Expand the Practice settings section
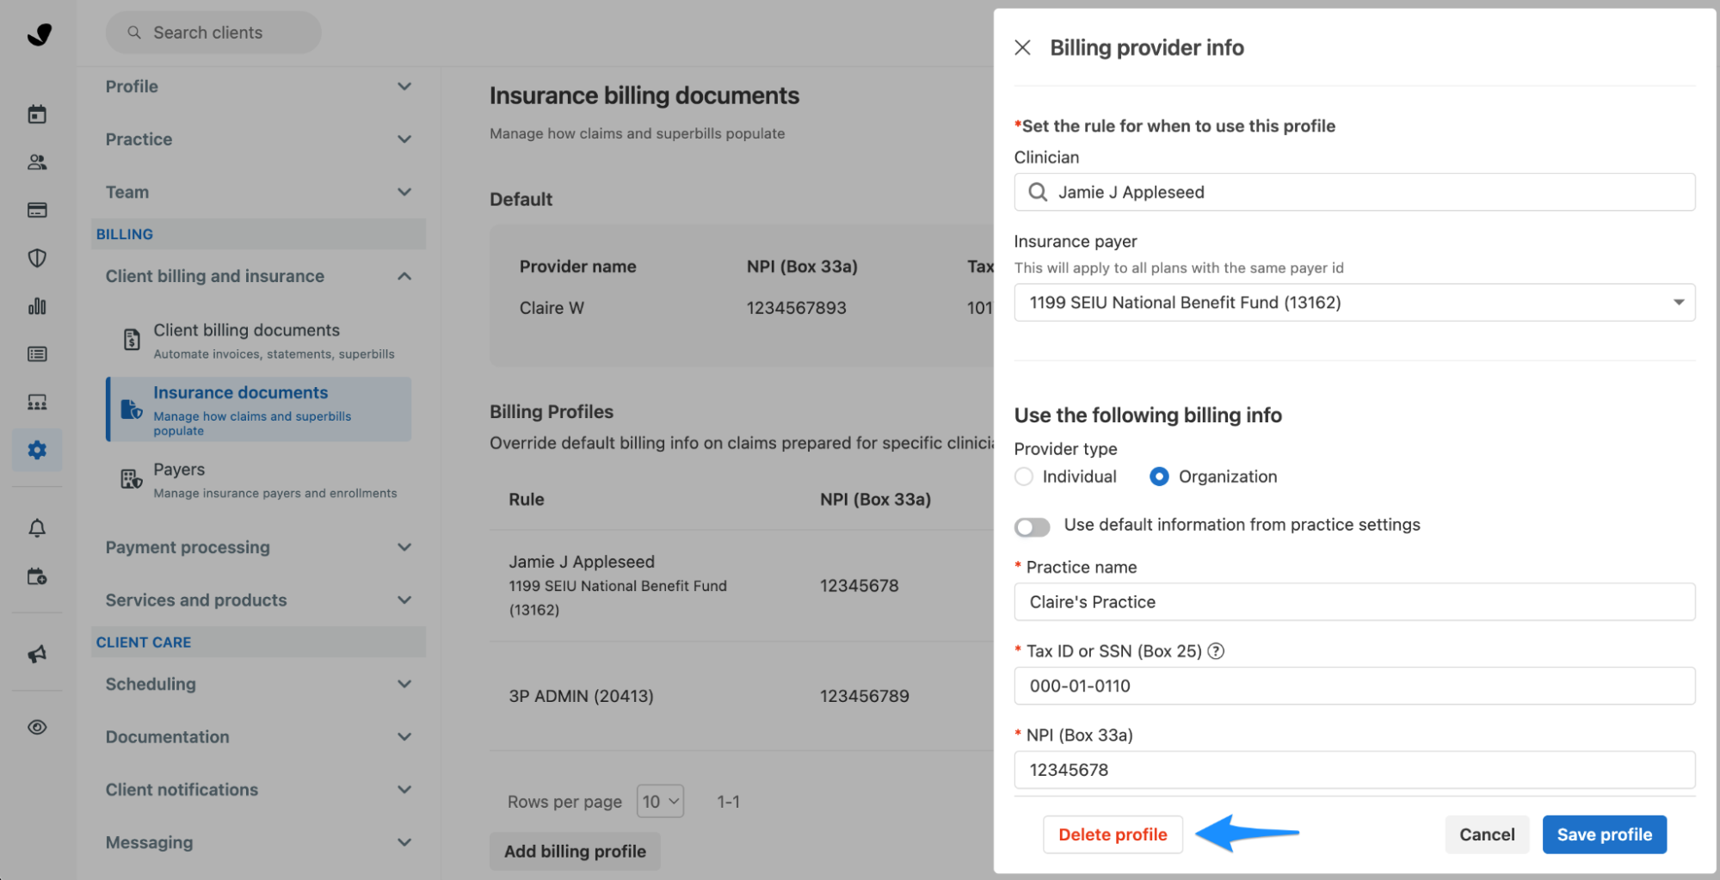 [x=258, y=139]
